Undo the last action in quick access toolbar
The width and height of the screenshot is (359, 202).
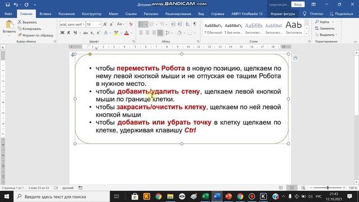point(16,4)
